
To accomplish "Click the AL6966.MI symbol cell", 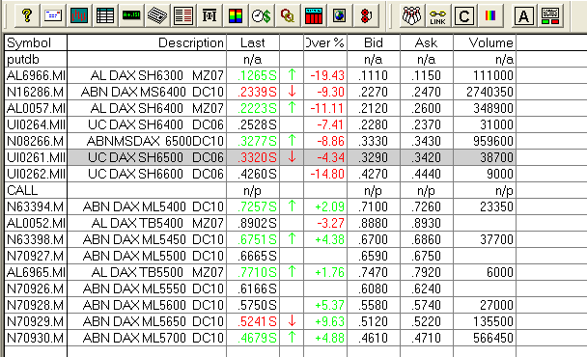I will click(36, 75).
